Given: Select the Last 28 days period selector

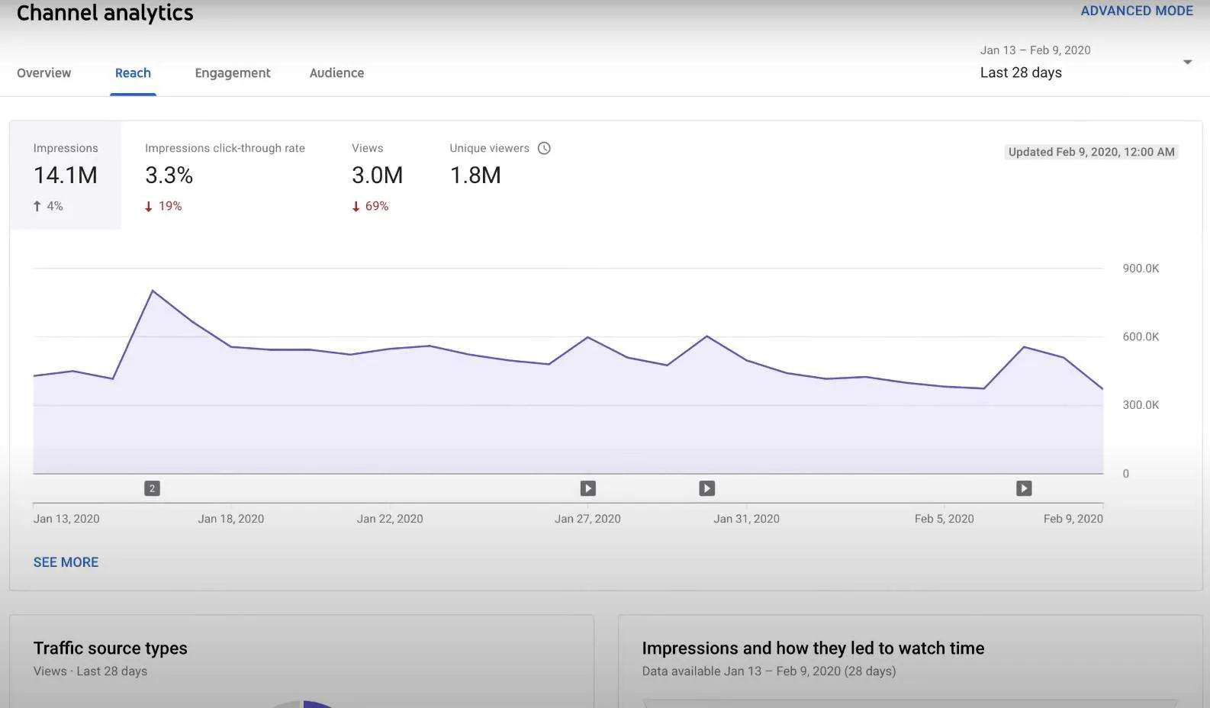Looking at the screenshot, I should click(x=1021, y=72).
